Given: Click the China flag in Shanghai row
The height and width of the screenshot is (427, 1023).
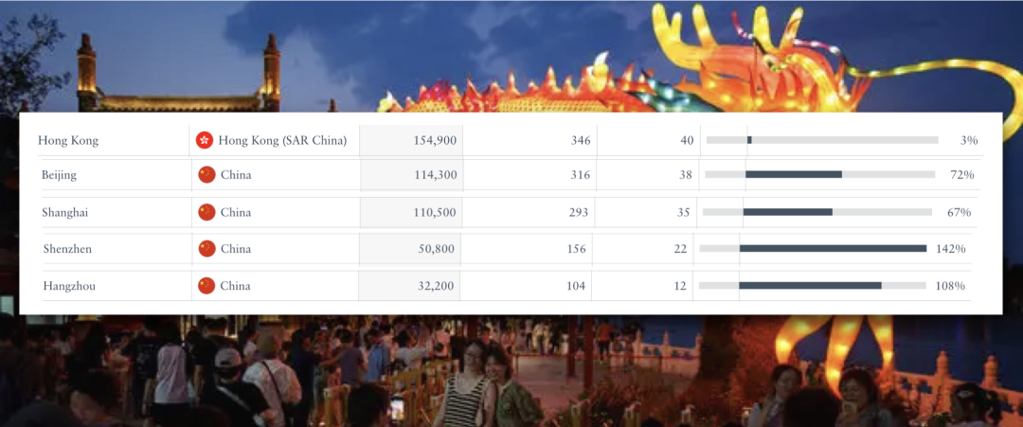Looking at the screenshot, I should click(x=206, y=212).
